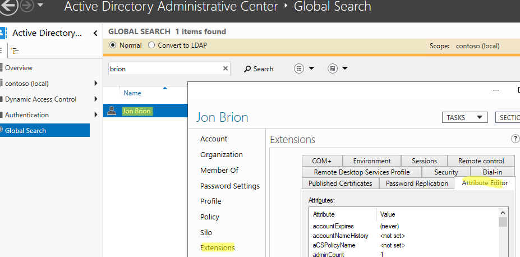Viewport: 520px width, 257px height.
Task: Open the TASKS dropdown in Jon Brion window
Action: pos(464,117)
